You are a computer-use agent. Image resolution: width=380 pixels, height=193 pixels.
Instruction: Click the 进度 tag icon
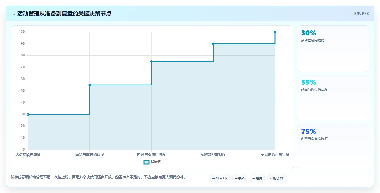254,179
